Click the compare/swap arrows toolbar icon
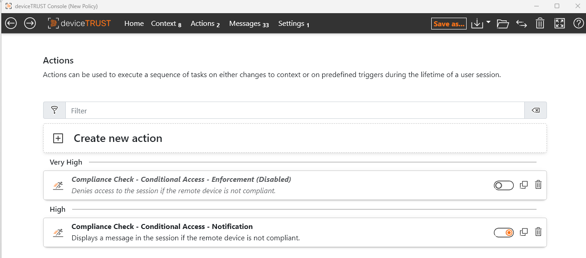 point(522,24)
